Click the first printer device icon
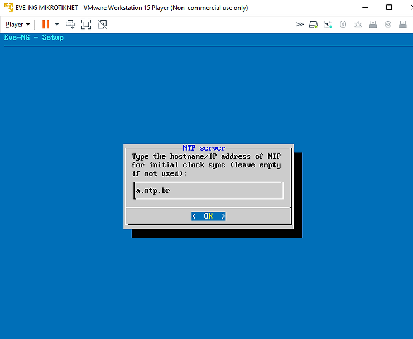Image resolution: width=413 pixels, height=339 pixels. pos(373,25)
